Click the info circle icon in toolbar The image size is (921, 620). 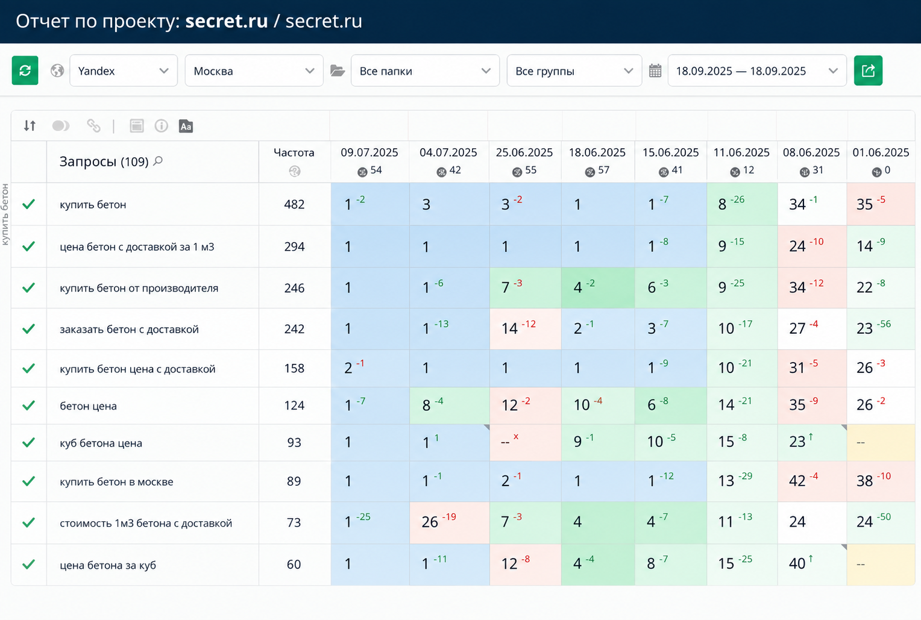coord(161,126)
